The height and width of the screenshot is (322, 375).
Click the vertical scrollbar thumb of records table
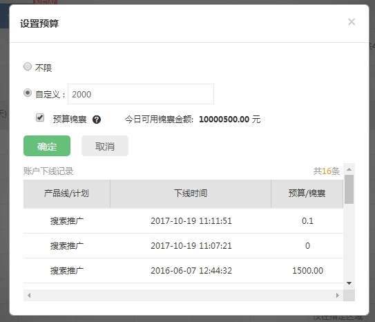(349, 189)
